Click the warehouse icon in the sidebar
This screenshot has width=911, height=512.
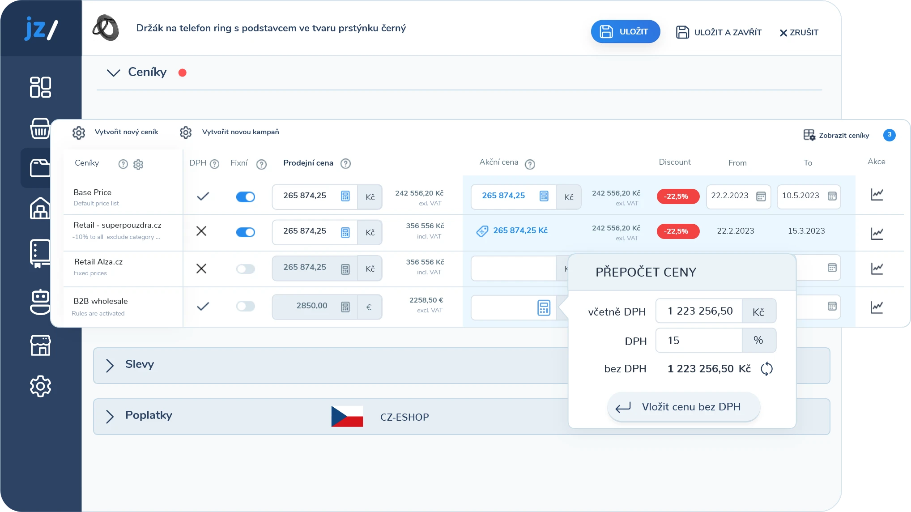41,209
